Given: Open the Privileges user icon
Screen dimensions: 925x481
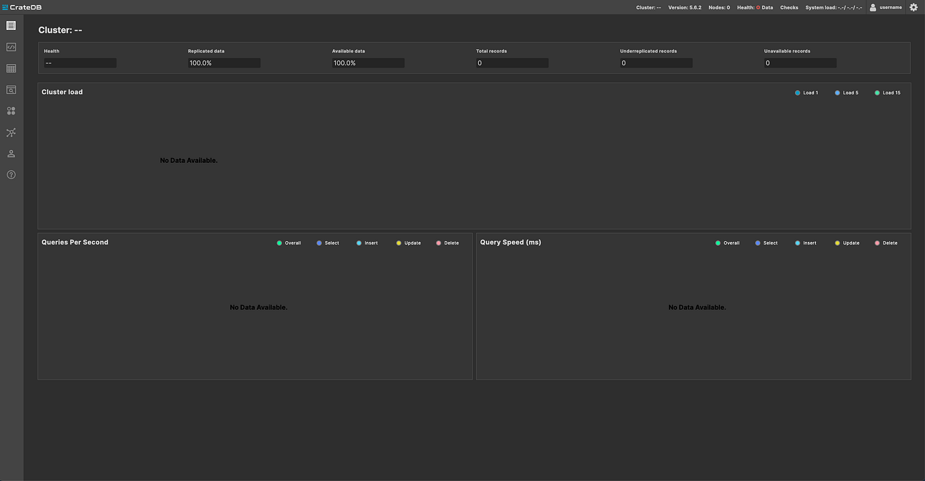Looking at the screenshot, I should coord(10,153).
